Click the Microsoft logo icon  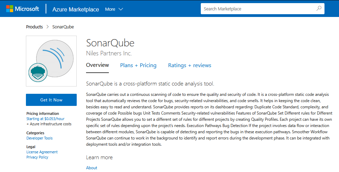[10, 9]
